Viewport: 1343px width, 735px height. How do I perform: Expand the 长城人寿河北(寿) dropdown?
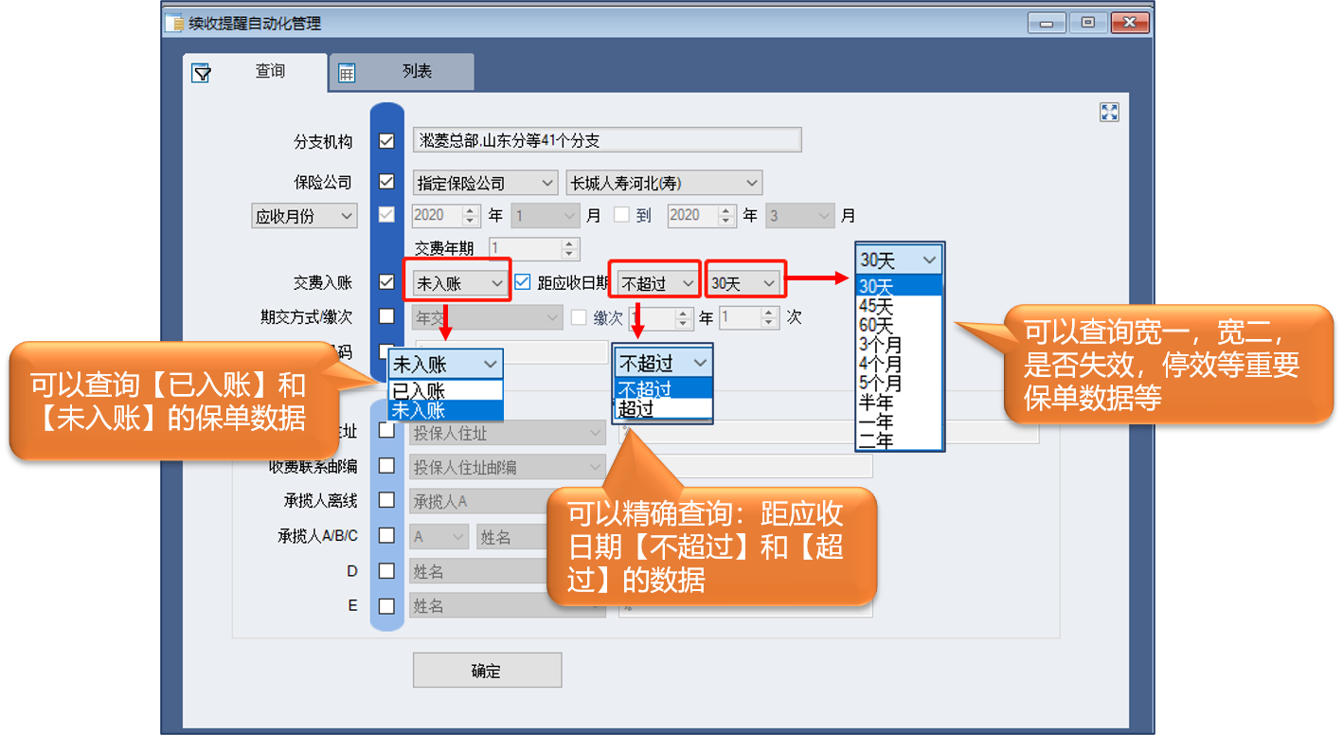663,183
